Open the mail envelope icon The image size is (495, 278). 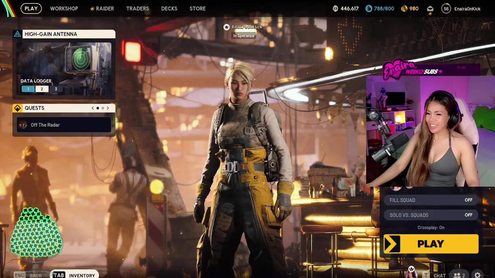coord(430,8)
